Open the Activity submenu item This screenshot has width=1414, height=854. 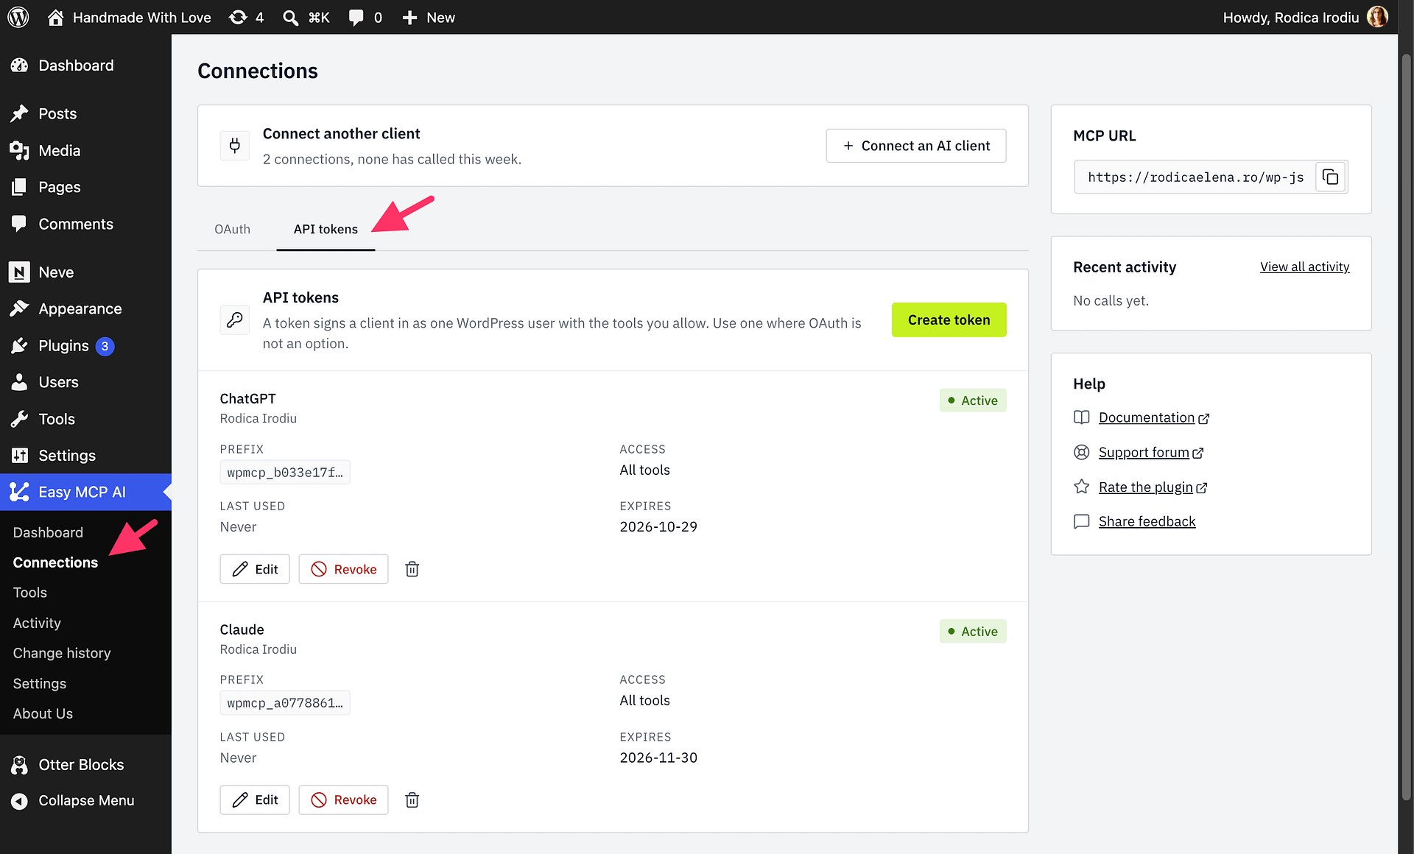(x=37, y=623)
